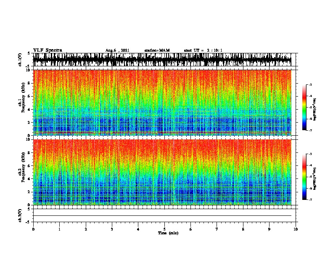Click the ch.2 spectrogram plot area
Image resolution: width=333 pixels, height=257 pixels.
tap(162, 172)
